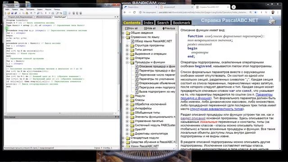Run the program with the Play icon
288x162 pixels.
[x=46, y=13]
